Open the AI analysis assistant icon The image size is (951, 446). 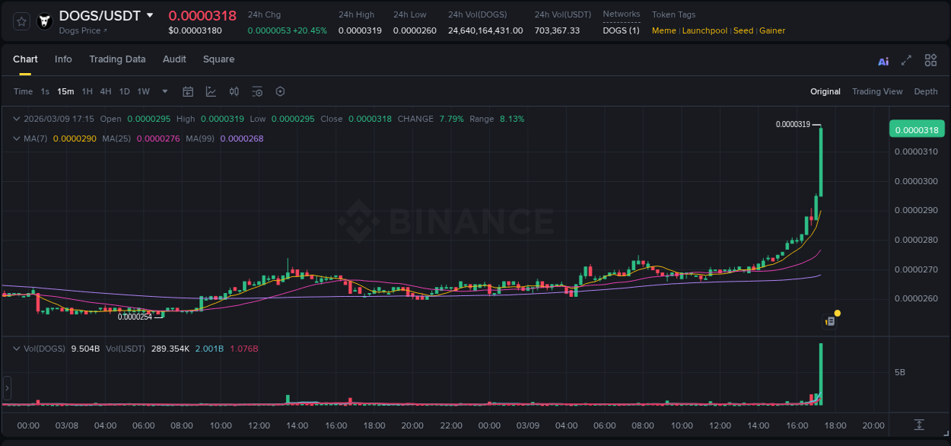tap(883, 60)
